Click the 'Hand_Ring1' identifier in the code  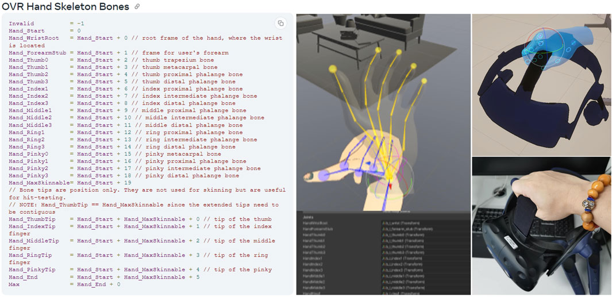point(26,132)
